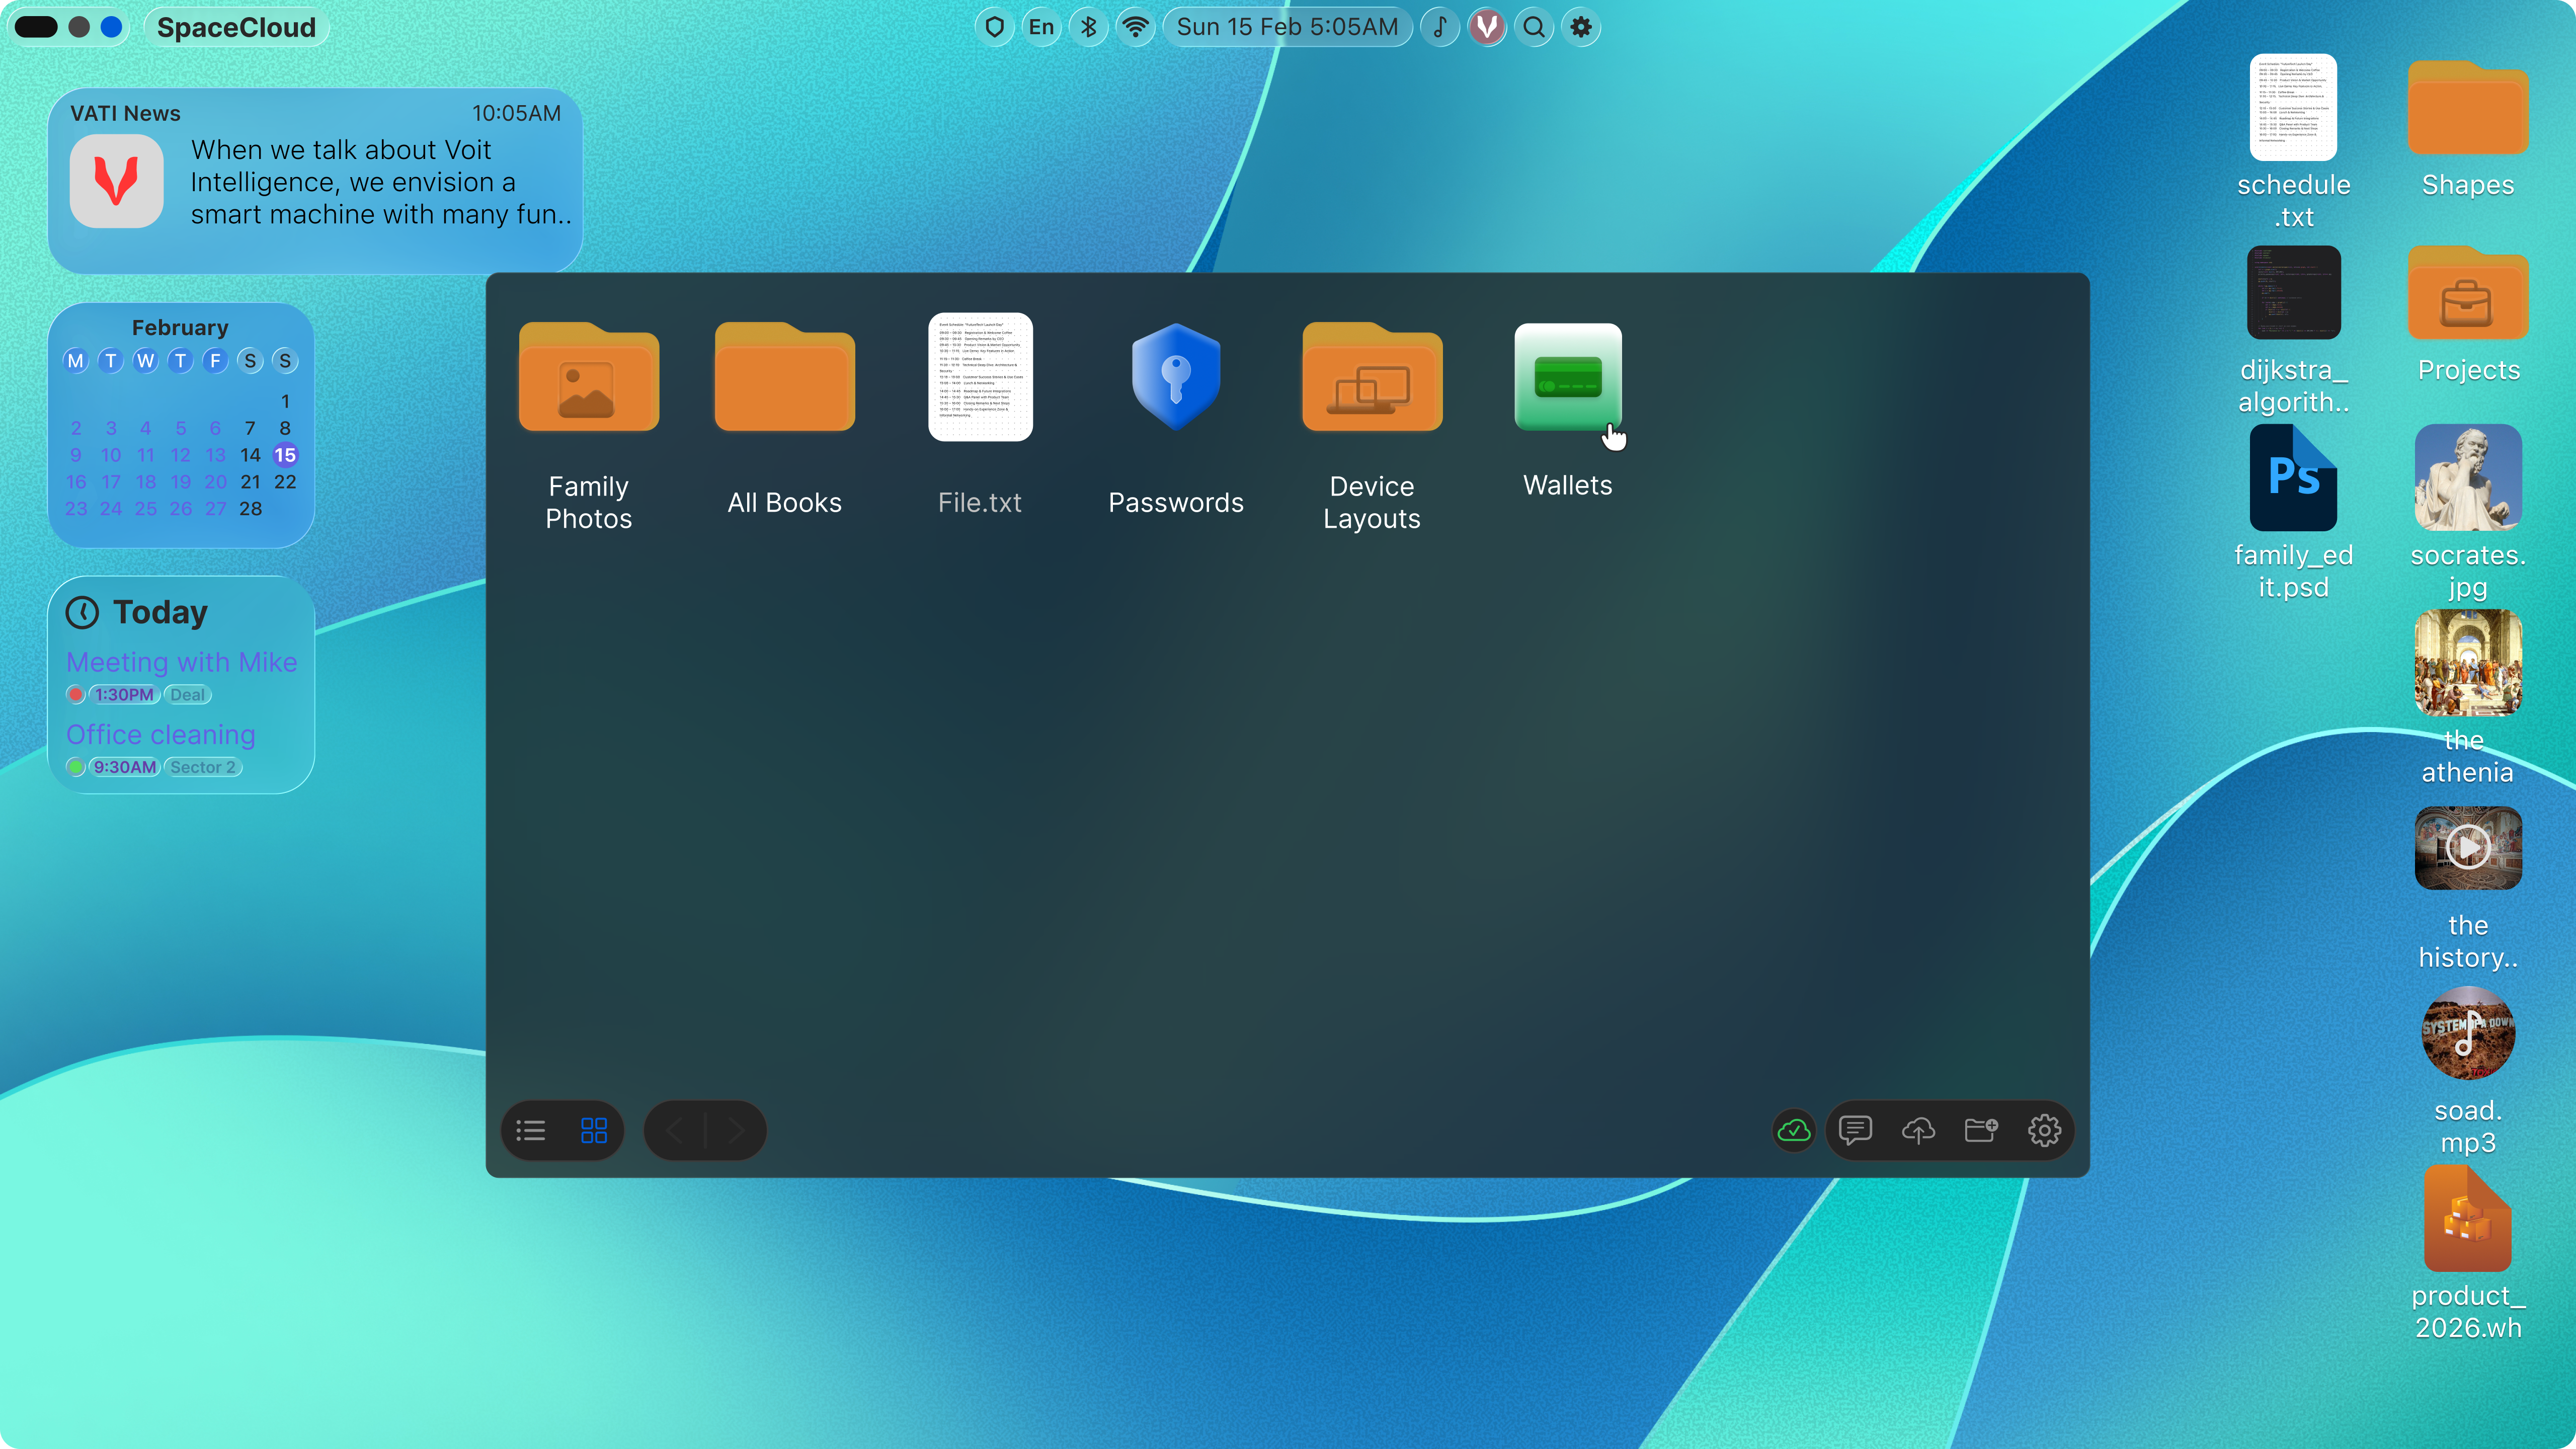
Task: Create a new folder icon
Action: (1981, 1131)
